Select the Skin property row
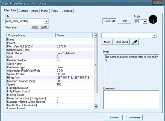This screenshot has width=165, height=121. click(50, 57)
